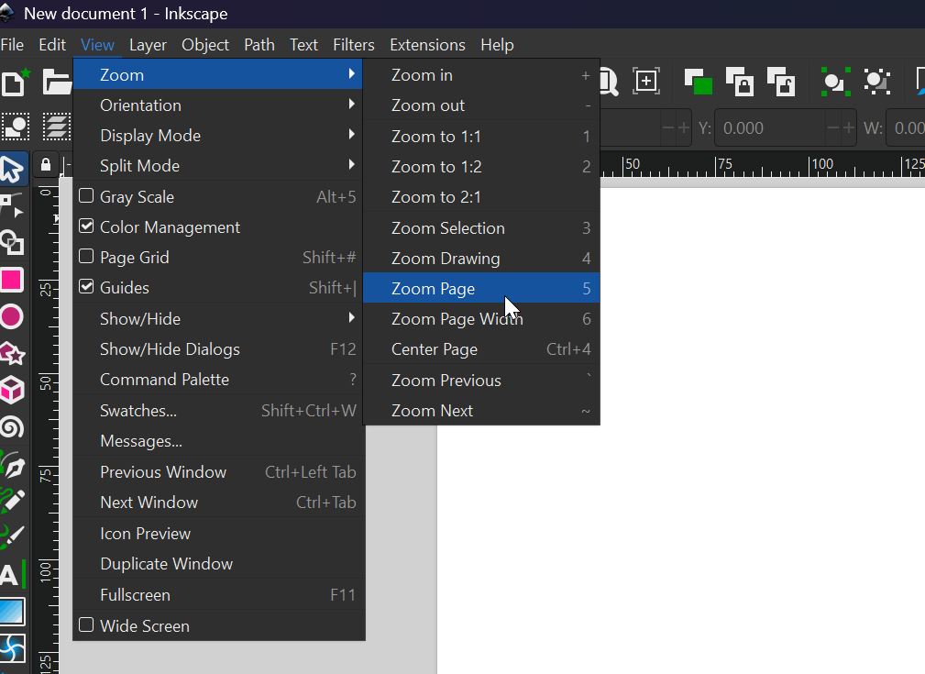Choose Zoom in from submenu
Image resolution: width=925 pixels, height=674 pixels.
pyautogui.click(x=481, y=75)
